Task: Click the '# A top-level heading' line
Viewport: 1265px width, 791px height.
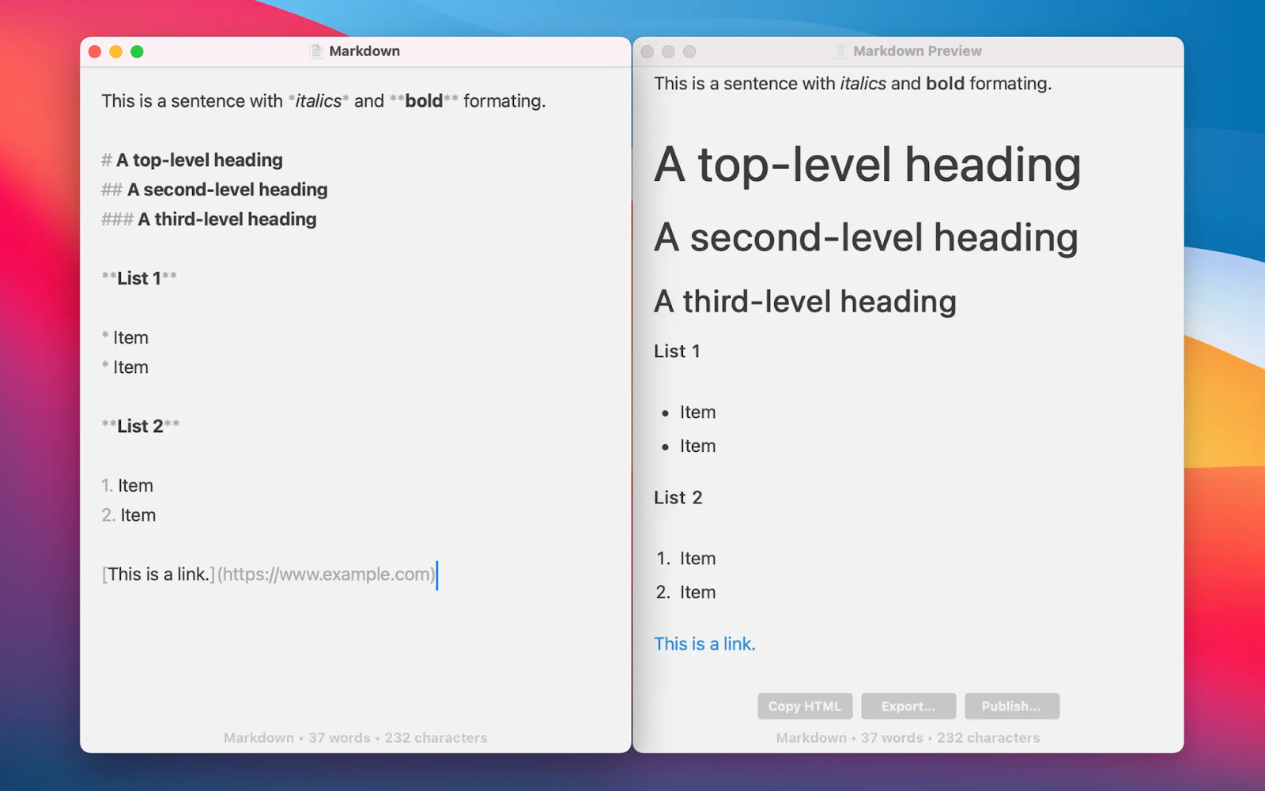Action: (x=191, y=160)
